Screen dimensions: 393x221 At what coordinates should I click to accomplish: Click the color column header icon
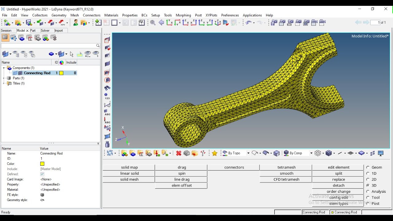tap(62, 62)
